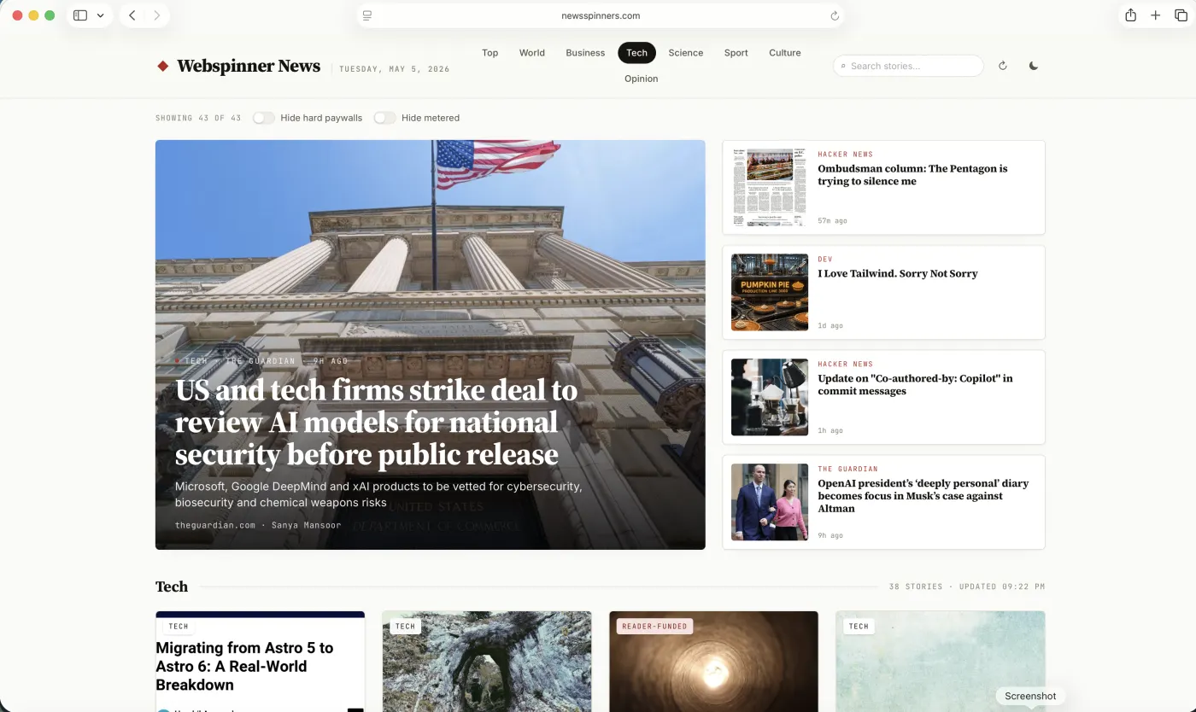Screen dimensions: 1196x712
Task: Go back with the browser back arrow
Action: [132, 15]
